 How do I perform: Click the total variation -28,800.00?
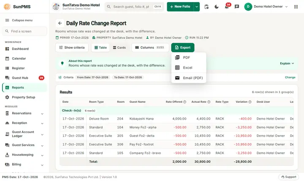tap(243, 162)
